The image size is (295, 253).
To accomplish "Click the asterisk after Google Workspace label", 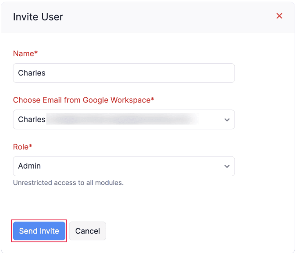I will (152, 100).
